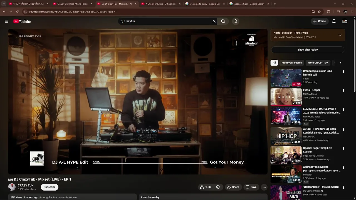
Task: Bookmark this page with the star icon
Action: pos(319,12)
